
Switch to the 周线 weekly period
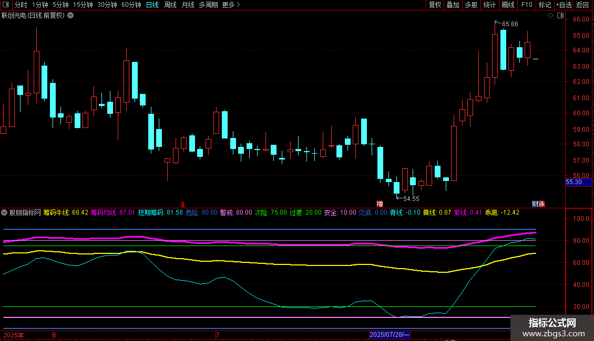click(170, 5)
